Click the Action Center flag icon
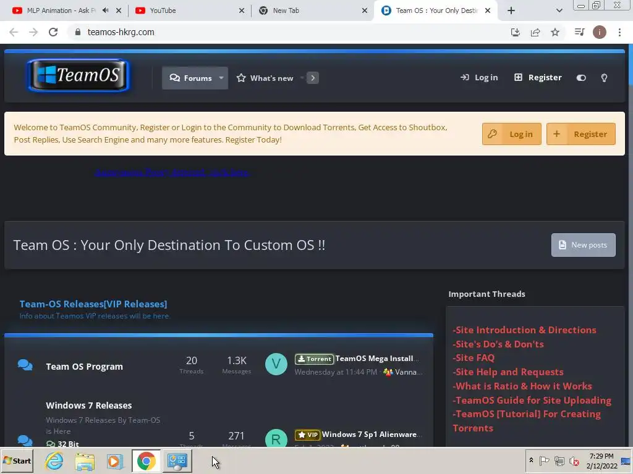This screenshot has height=474, width=633. [544, 460]
